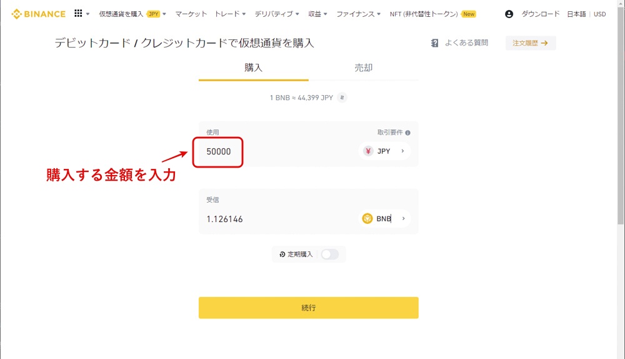The height and width of the screenshot is (359, 625).
Task: Open the user account profile icon
Action: (x=509, y=14)
